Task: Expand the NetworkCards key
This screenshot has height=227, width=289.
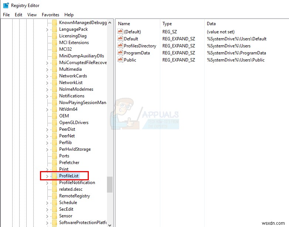Action: click(47, 76)
